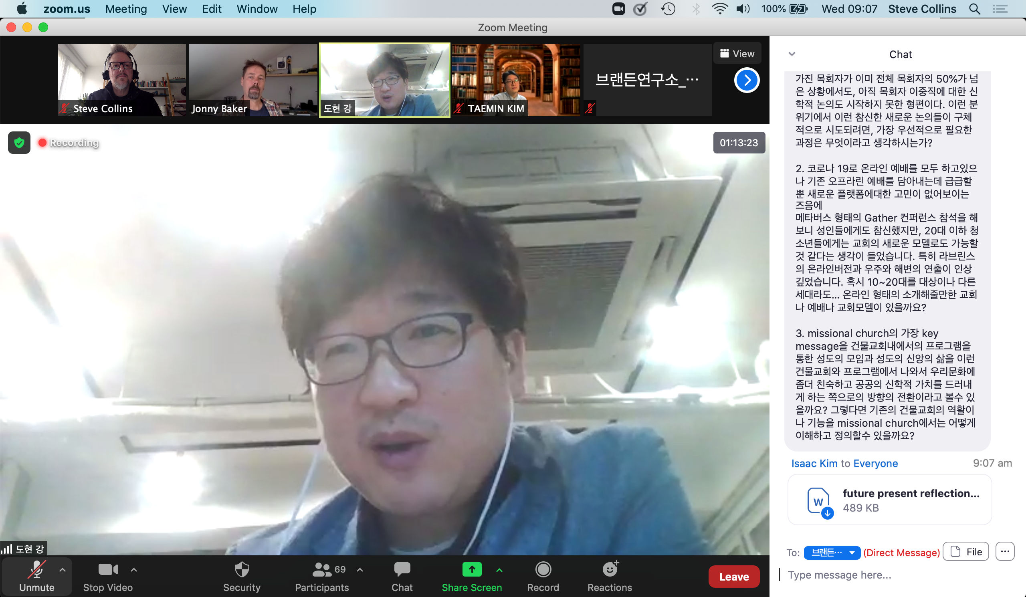1026x597 pixels.
Task: Unmute the microphone
Action: (x=36, y=570)
